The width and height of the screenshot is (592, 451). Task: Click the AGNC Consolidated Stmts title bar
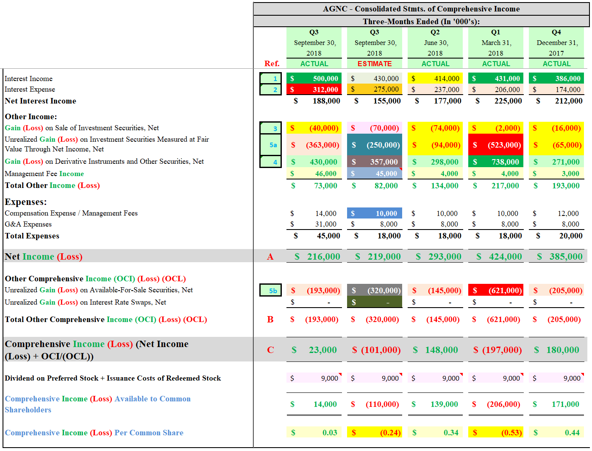pyautogui.click(x=421, y=9)
